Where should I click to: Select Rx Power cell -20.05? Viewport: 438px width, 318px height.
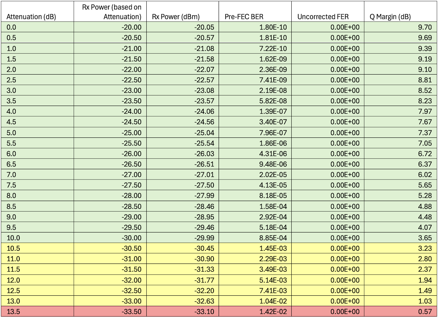point(182,27)
